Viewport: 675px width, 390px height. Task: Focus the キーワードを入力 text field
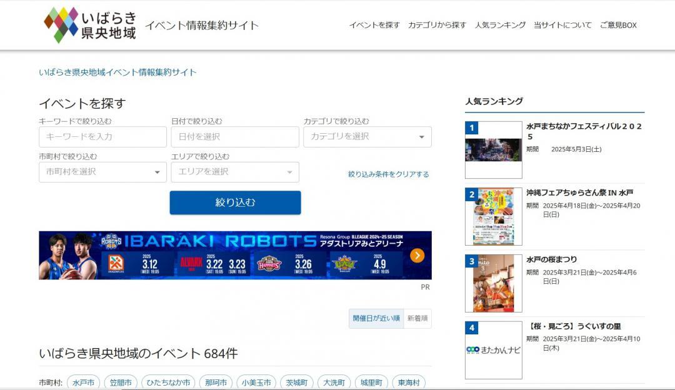click(x=102, y=137)
